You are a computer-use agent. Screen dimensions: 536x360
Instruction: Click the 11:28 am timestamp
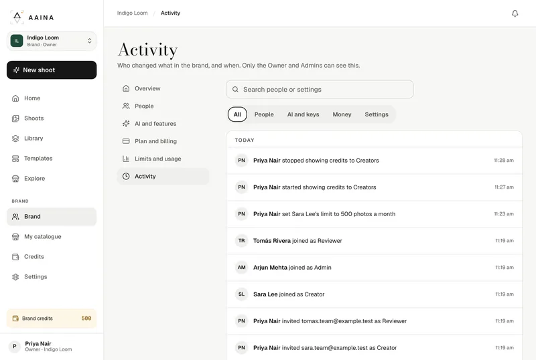[504, 161]
